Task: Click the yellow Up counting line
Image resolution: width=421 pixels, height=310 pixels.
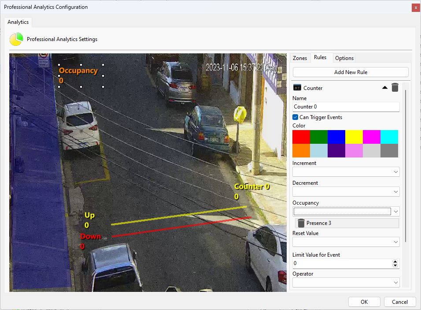Action: coord(179,215)
